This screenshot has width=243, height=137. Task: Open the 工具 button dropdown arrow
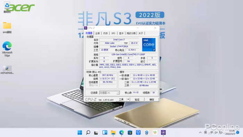128,99
